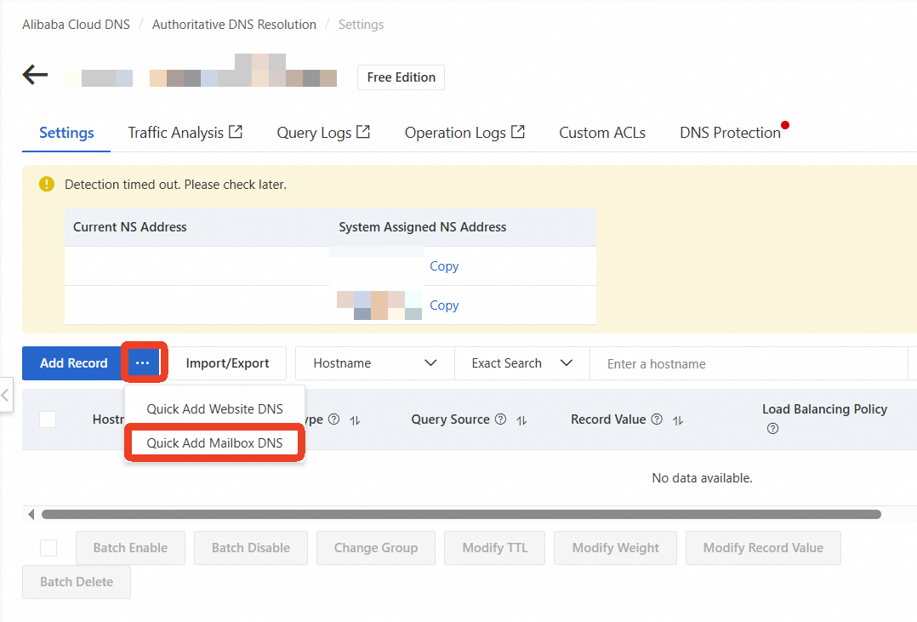Click the System Assigned NS Address header
The height and width of the screenshot is (622, 917).
pos(423,227)
